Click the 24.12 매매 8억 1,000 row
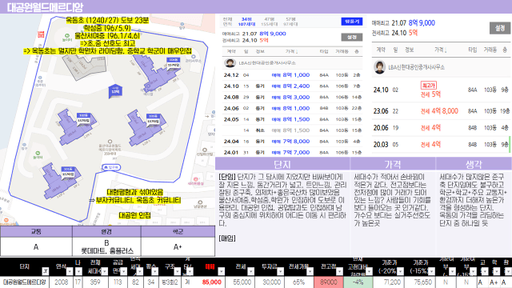 pos(292,75)
